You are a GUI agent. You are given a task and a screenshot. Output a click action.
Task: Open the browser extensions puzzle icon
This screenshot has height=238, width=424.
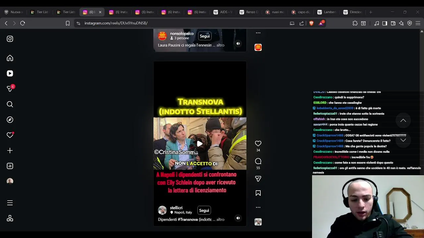(355, 23)
